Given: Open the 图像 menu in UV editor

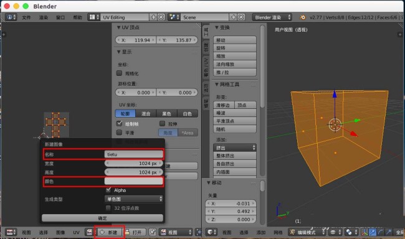Looking at the screenshot, I should click(60, 232).
